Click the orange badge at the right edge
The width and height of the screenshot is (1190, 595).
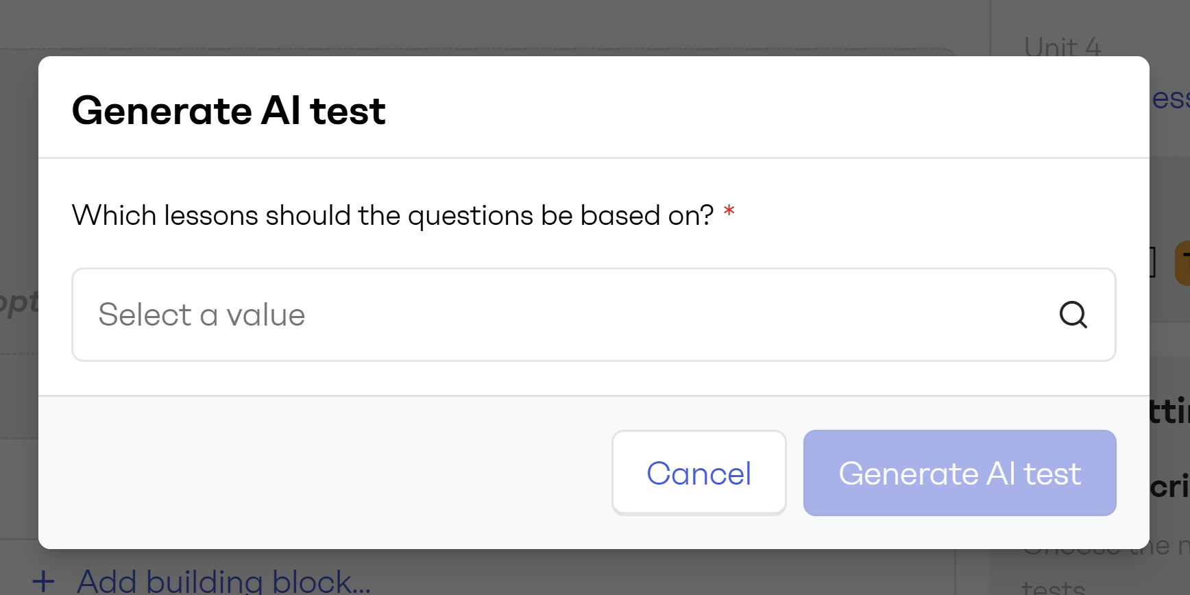point(1183,263)
